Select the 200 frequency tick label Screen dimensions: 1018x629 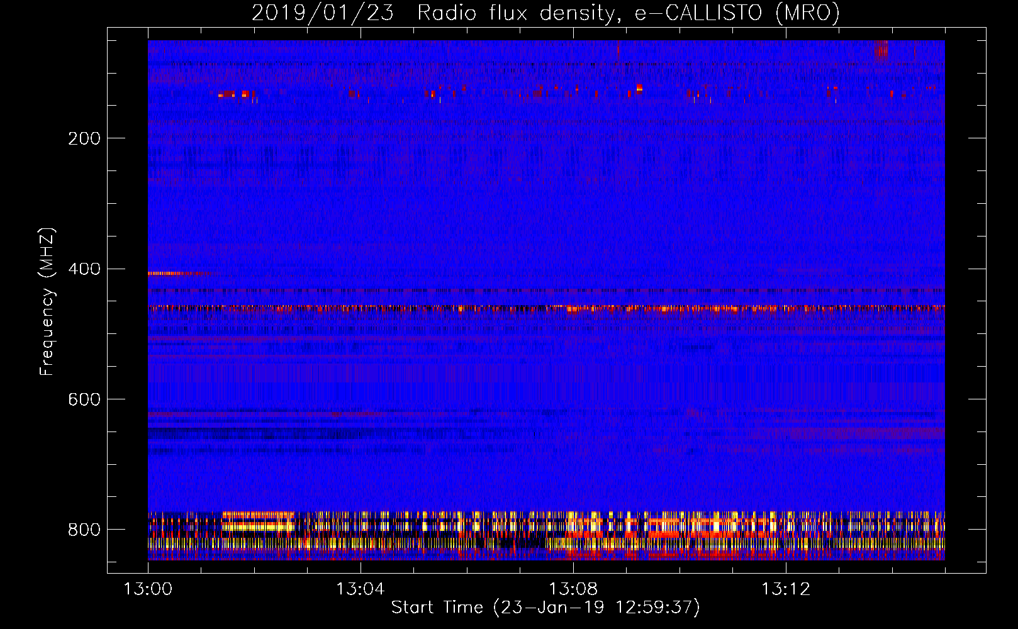coord(84,138)
